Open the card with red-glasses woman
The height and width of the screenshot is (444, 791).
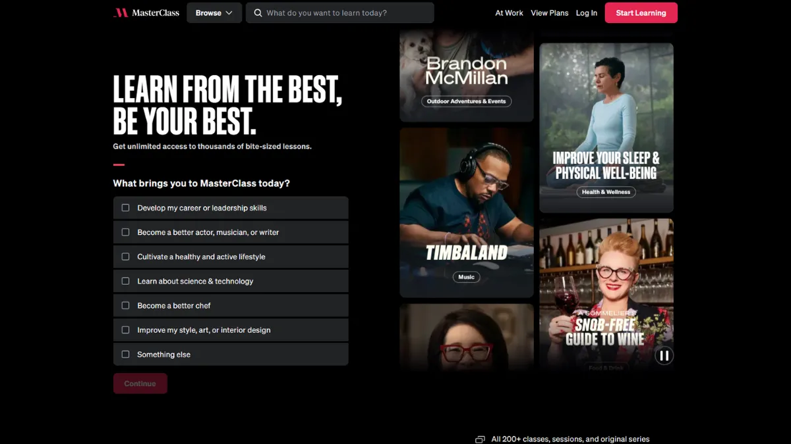[x=467, y=337]
